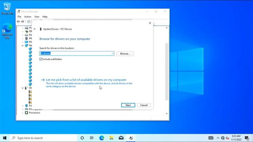
Task: Select first unknown device with warning icon
Action: coord(30,92)
